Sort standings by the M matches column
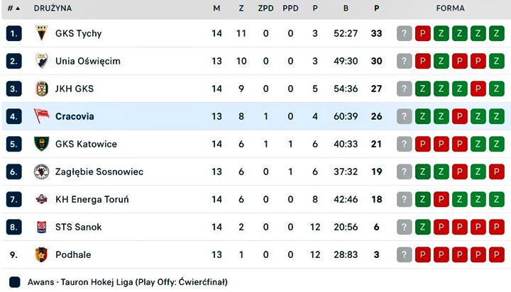Viewport: 511px width, 292px height. tap(216, 9)
